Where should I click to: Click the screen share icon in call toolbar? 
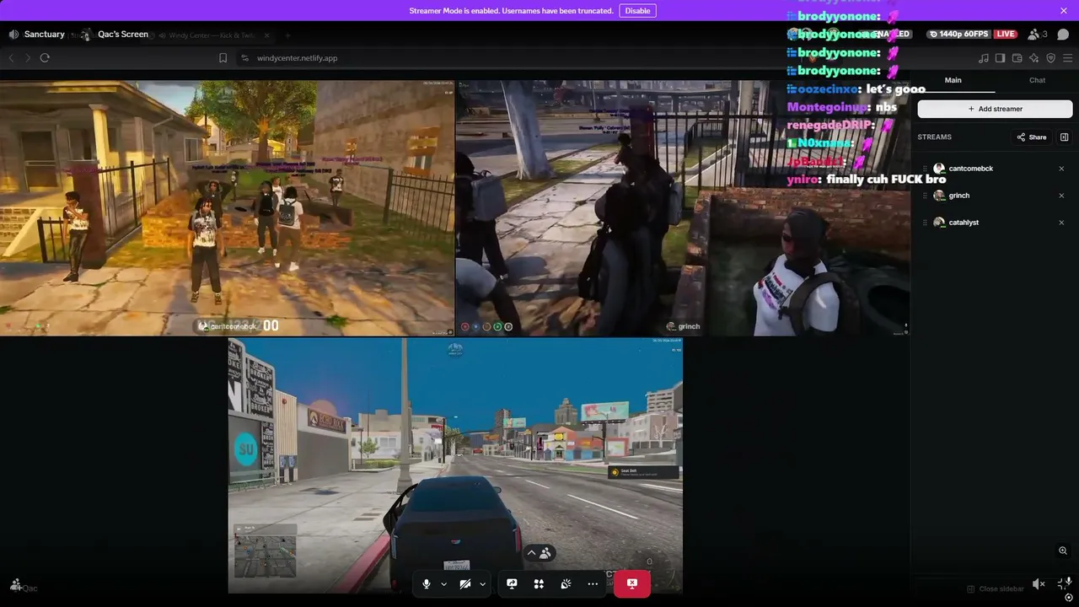(512, 583)
